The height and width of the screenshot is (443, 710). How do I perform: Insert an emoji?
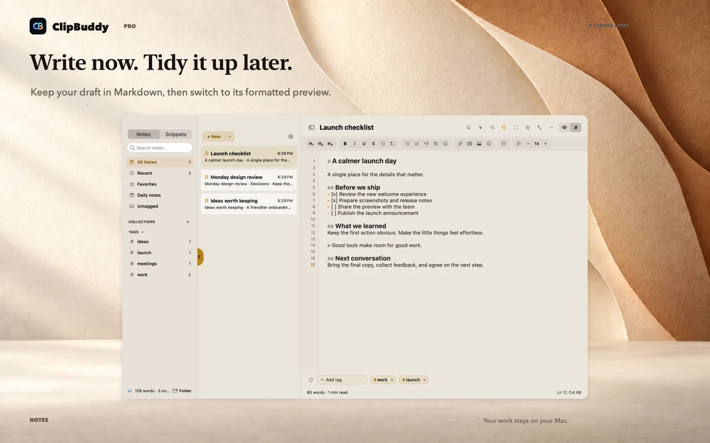pos(489,144)
